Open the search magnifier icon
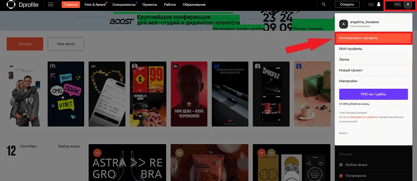The width and height of the screenshot is (417, 181). point(324,4)
